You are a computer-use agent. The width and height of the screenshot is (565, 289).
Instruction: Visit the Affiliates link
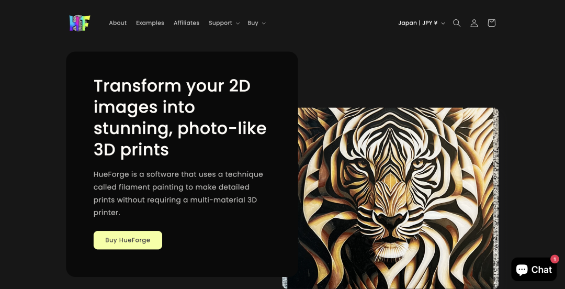[186, 23]
